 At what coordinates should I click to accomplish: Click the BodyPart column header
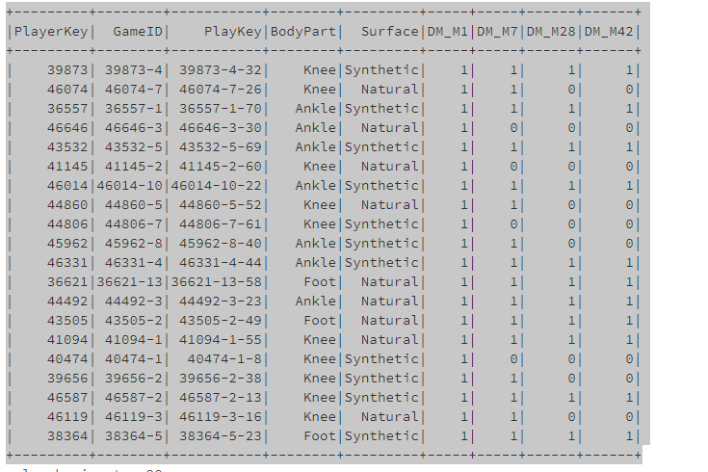point(303,31)
